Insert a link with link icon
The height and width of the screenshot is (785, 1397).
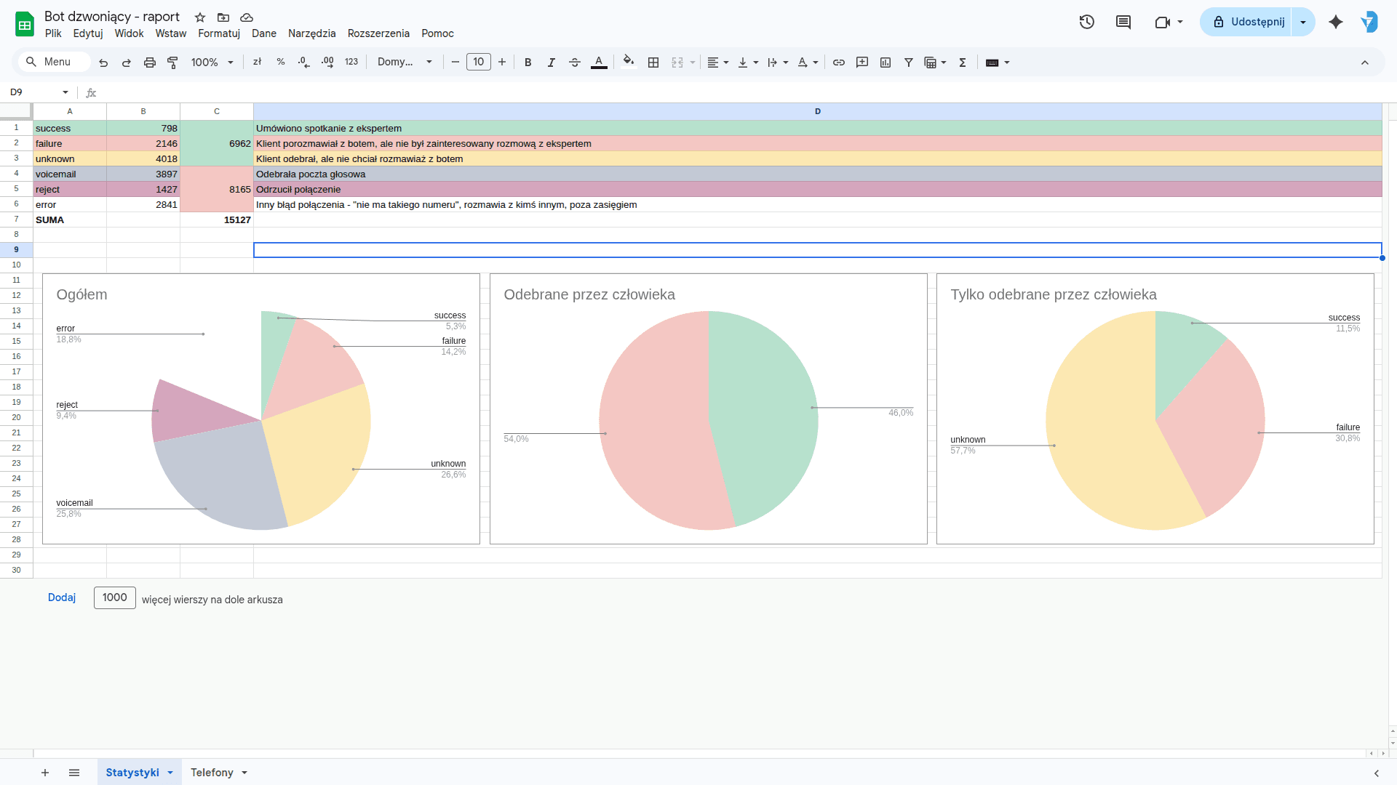839,63
